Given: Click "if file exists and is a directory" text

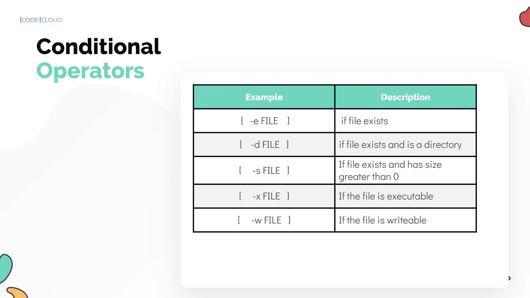Looking at the screenshot, I should pyautogui.click(x=400, y=145).
